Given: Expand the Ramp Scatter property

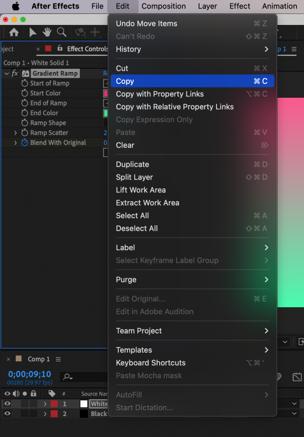Looking at the screenshot, I should pyautogui.click(x=15, y=132).
